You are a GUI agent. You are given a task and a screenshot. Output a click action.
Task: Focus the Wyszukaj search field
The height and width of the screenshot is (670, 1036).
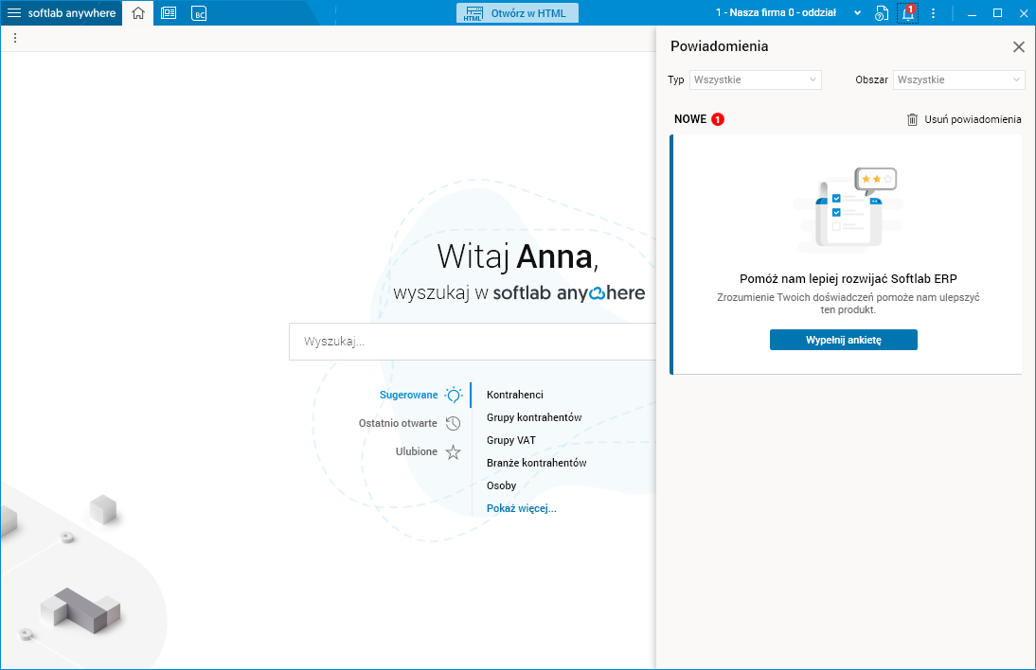(x=473, y=342)
